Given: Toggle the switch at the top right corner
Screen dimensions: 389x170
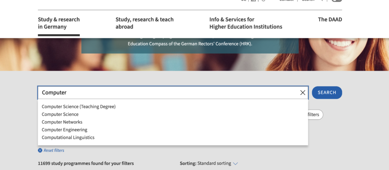Looking at the screenshot, I should 337,0.
